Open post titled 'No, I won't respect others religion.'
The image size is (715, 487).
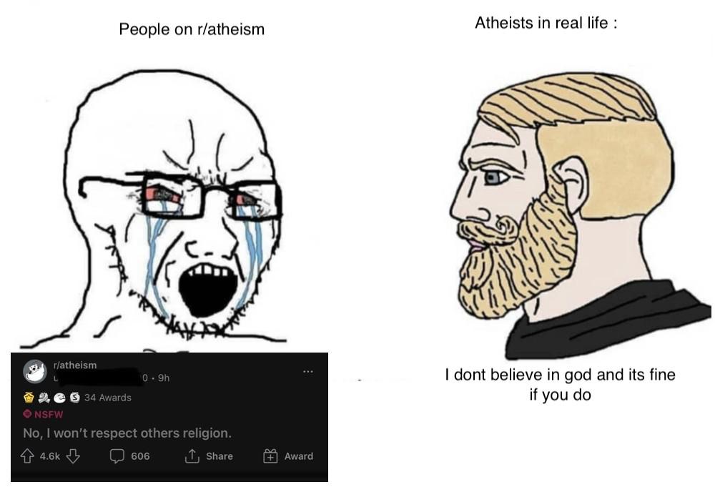coord(127,433)
